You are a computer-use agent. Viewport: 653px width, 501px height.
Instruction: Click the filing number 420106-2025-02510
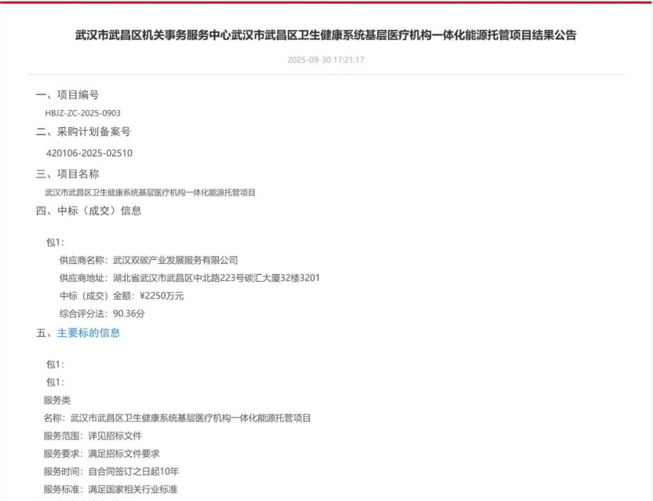coord(89,153)
